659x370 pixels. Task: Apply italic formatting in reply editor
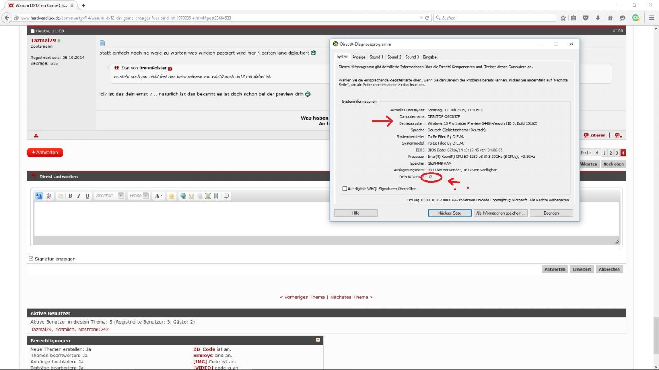[x=79, y=196]
